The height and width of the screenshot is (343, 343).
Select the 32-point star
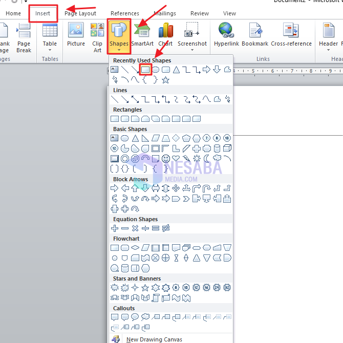227,288
